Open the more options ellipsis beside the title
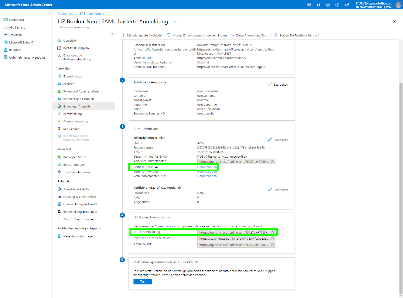This screenshot has width=403, height=298. (176, 22)
